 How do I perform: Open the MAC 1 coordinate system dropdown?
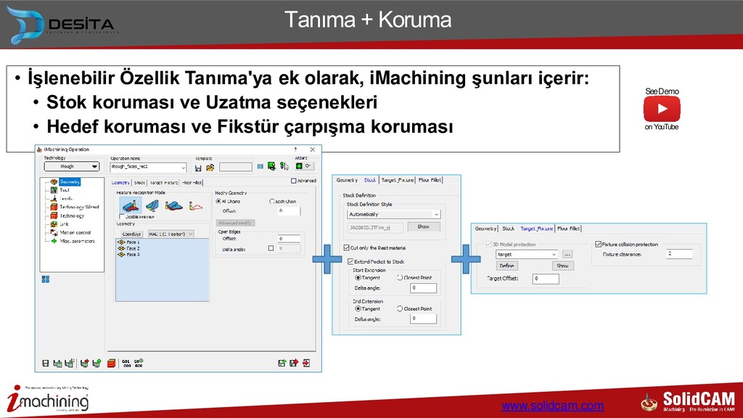pos(171,234)
